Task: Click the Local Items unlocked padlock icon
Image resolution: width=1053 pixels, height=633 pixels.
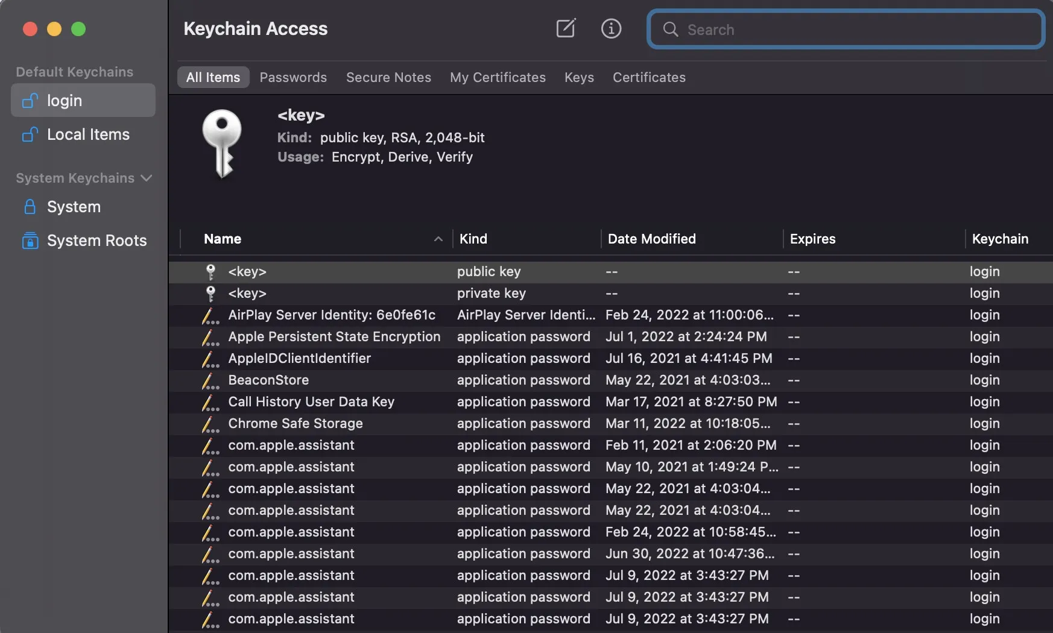Action: tap(30, 134)
